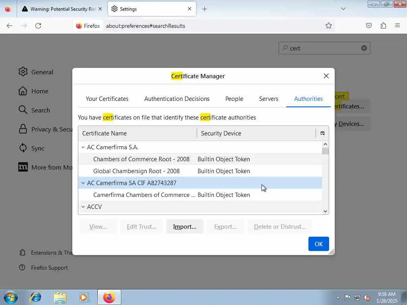Switch to the Servers tab
Screen dimensions: 407x305
point(268,99)
